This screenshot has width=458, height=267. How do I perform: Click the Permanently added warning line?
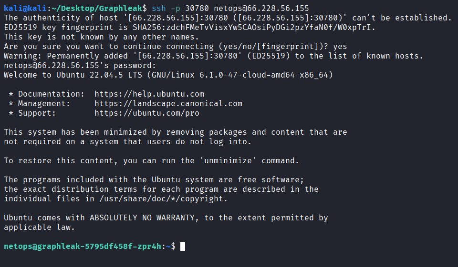214,56
